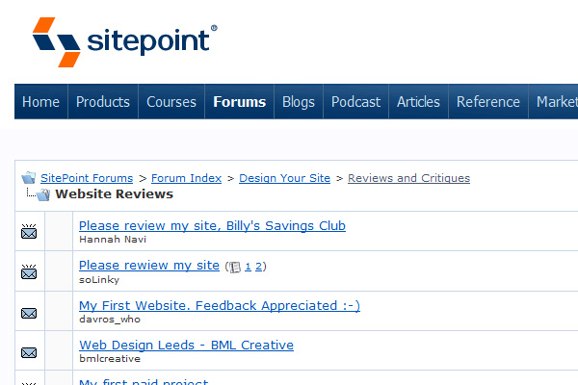Go to page 1 of soLinky's thread
The height and width of the screenshot is (385, 578).
tap(249, 267)
